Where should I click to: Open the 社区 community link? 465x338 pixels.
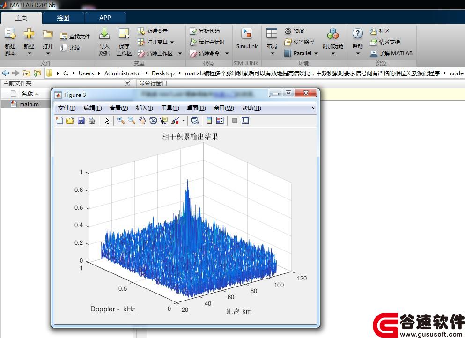pyautogui.click(x=380, y=31)
